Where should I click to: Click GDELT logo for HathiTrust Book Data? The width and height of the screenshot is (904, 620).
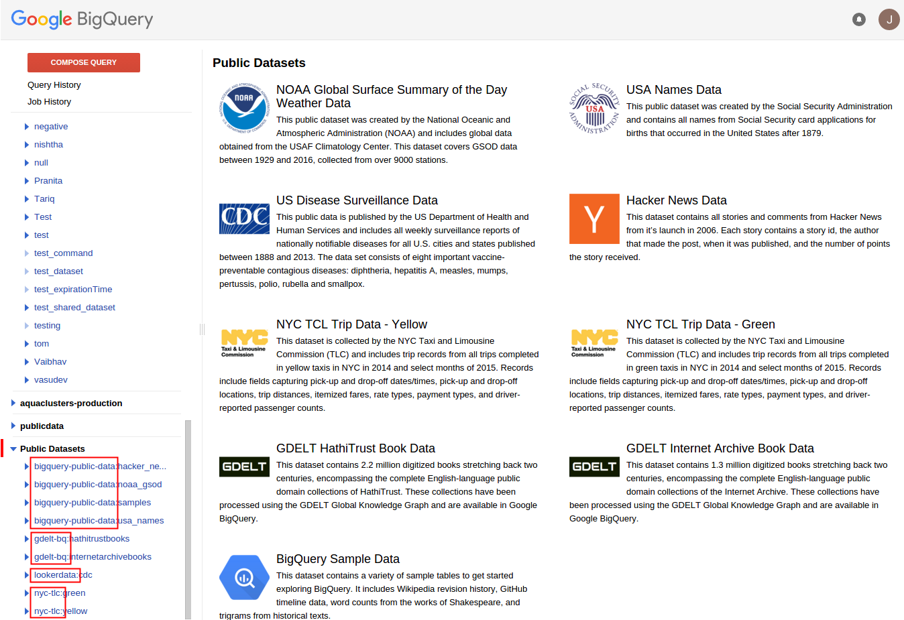pos(244,467)
